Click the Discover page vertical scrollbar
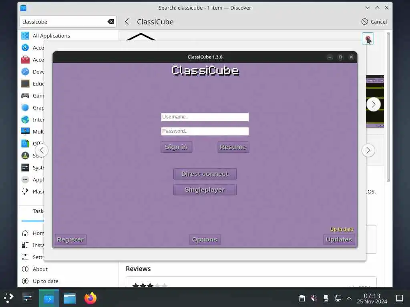410x307 pixels. [388, 107]
